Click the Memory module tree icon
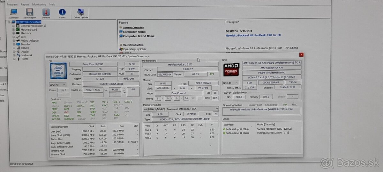Image resolution: width=383 pixels, height=172 pixels. [x=18, y=33]
